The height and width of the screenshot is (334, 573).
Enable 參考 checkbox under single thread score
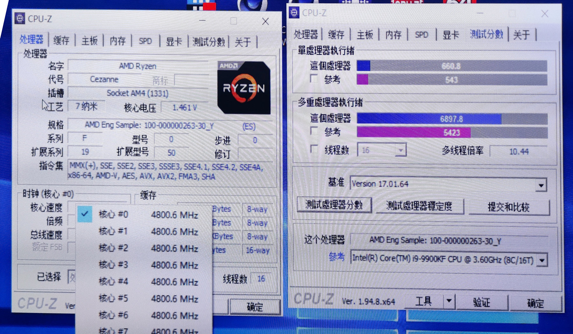point(314,78)
